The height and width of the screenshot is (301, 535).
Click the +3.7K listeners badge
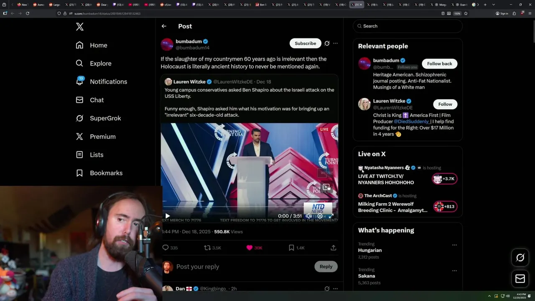pos(445,179)
